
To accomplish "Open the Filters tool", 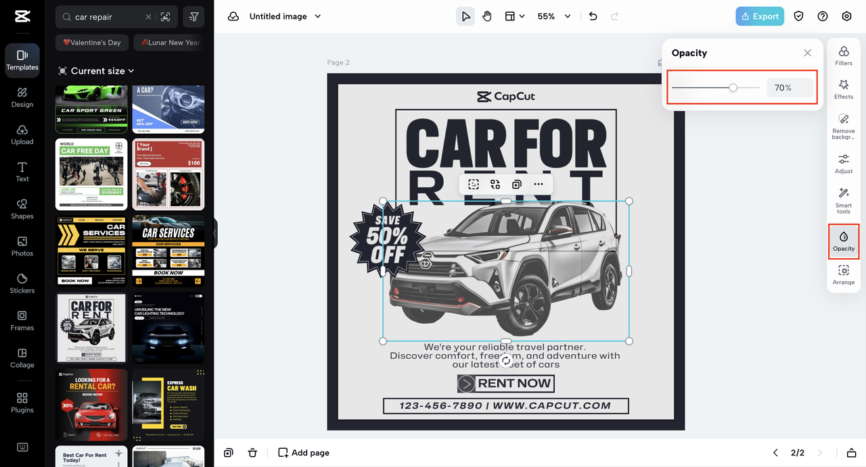I will (x=844, y=55).
